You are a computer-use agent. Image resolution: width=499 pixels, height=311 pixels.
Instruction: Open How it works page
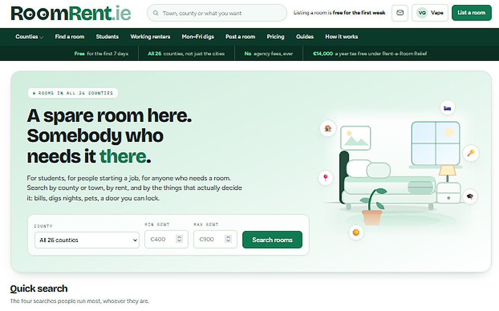click(x=341, y=36)
